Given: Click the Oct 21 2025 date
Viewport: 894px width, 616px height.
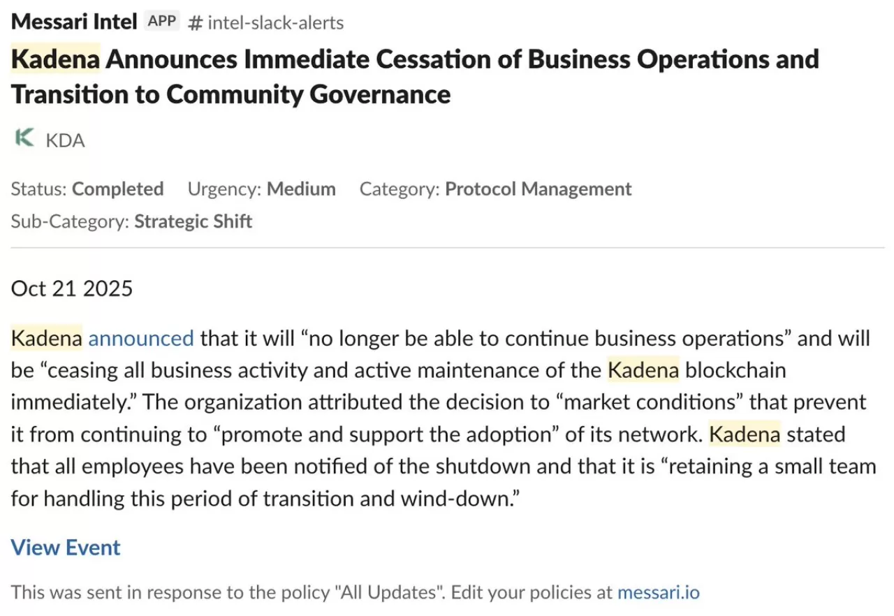Looking at the screenshot, I should point(72,288).
